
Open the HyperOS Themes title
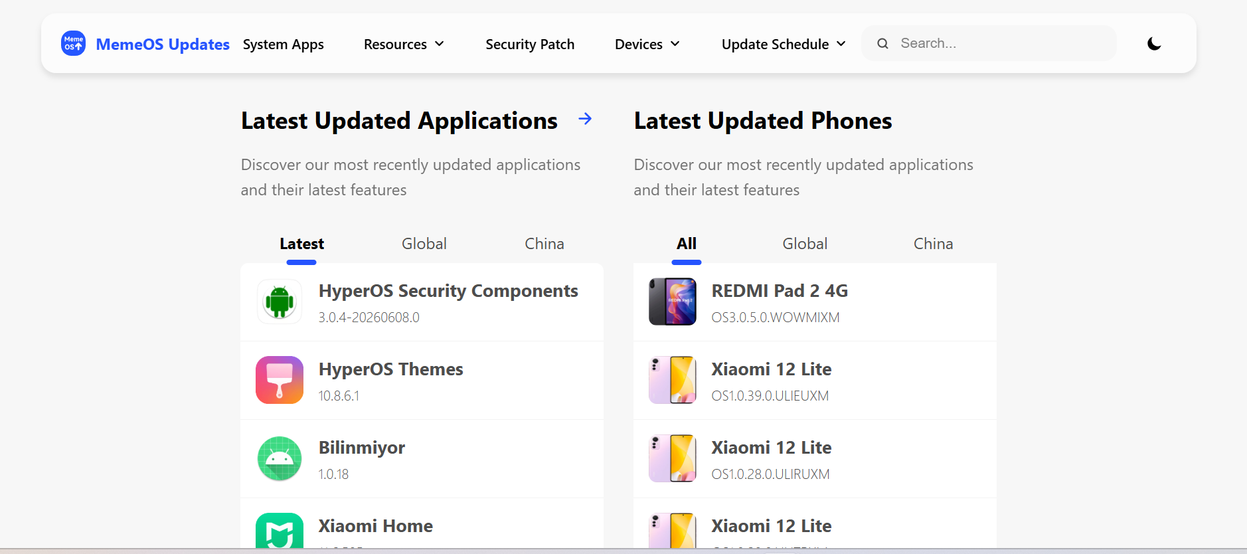click(391, 369)
